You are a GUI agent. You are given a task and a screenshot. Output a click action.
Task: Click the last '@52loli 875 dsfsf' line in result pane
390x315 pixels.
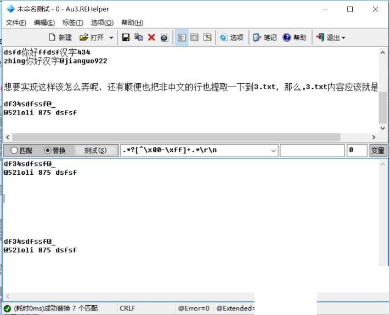[x=40, y=250]
